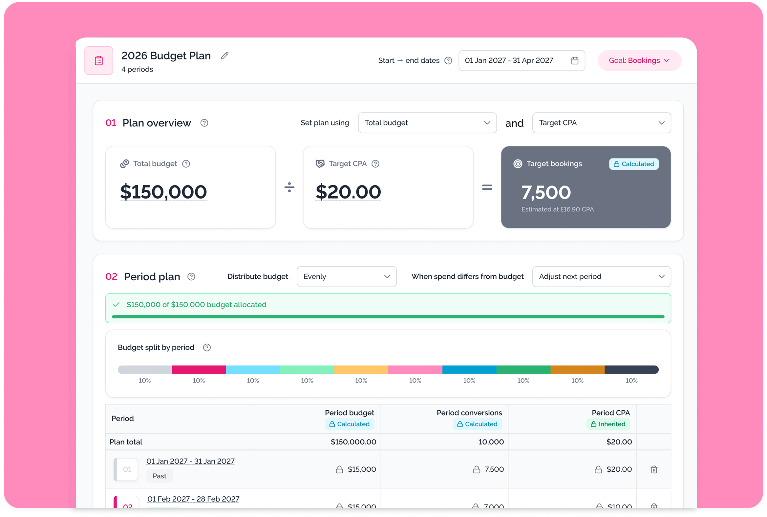The height and width of the screenshot is (517, 767).
Task: Click the 01 period number badge
Action: tap(126, 469)
